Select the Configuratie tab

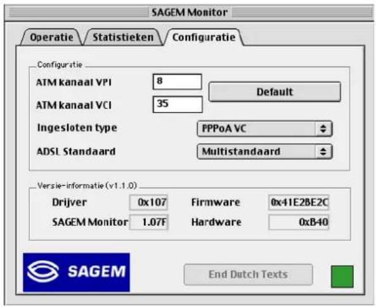[204, 37]
